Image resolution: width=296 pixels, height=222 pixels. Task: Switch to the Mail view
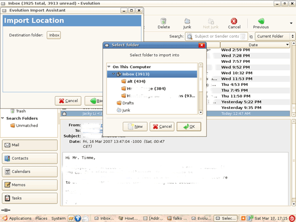pyautogui.click(x=30, y=145)
